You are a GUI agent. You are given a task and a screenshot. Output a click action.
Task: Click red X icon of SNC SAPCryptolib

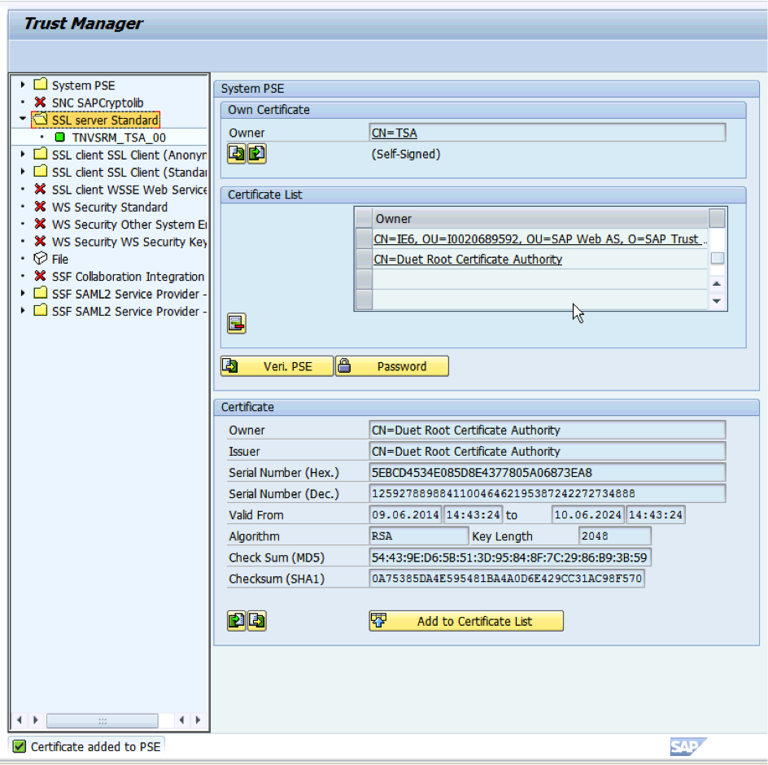tap(40, 103)
